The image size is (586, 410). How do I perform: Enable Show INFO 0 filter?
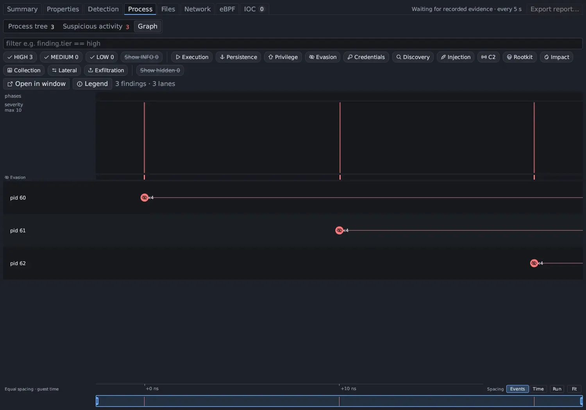point(141,57)
